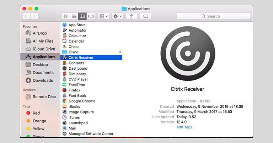Switch to Cover Flow view
Screen dimensions: 273x143
(91, 16)
